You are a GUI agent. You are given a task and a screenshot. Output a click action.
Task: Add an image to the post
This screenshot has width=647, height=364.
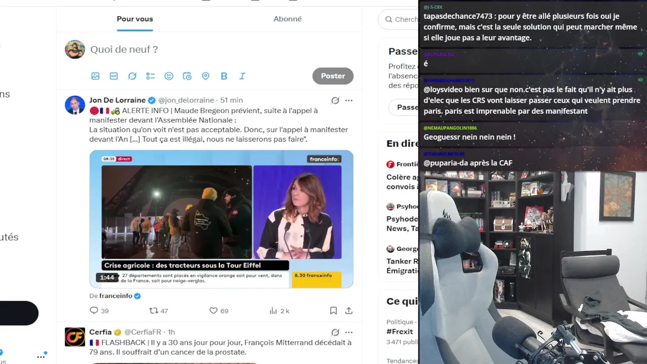point(95,76)
